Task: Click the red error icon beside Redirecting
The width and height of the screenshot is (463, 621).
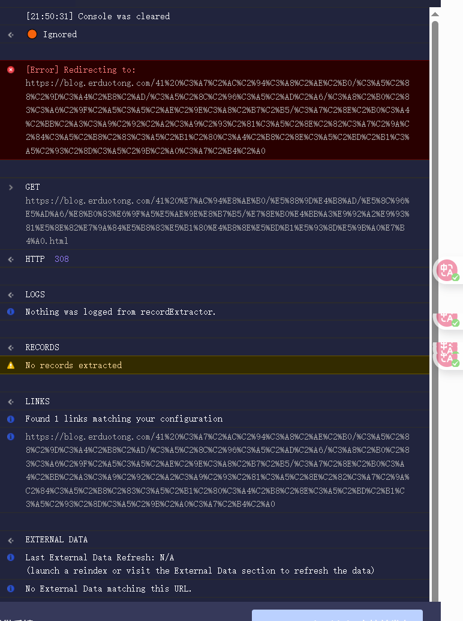Action: pos(11,70)
